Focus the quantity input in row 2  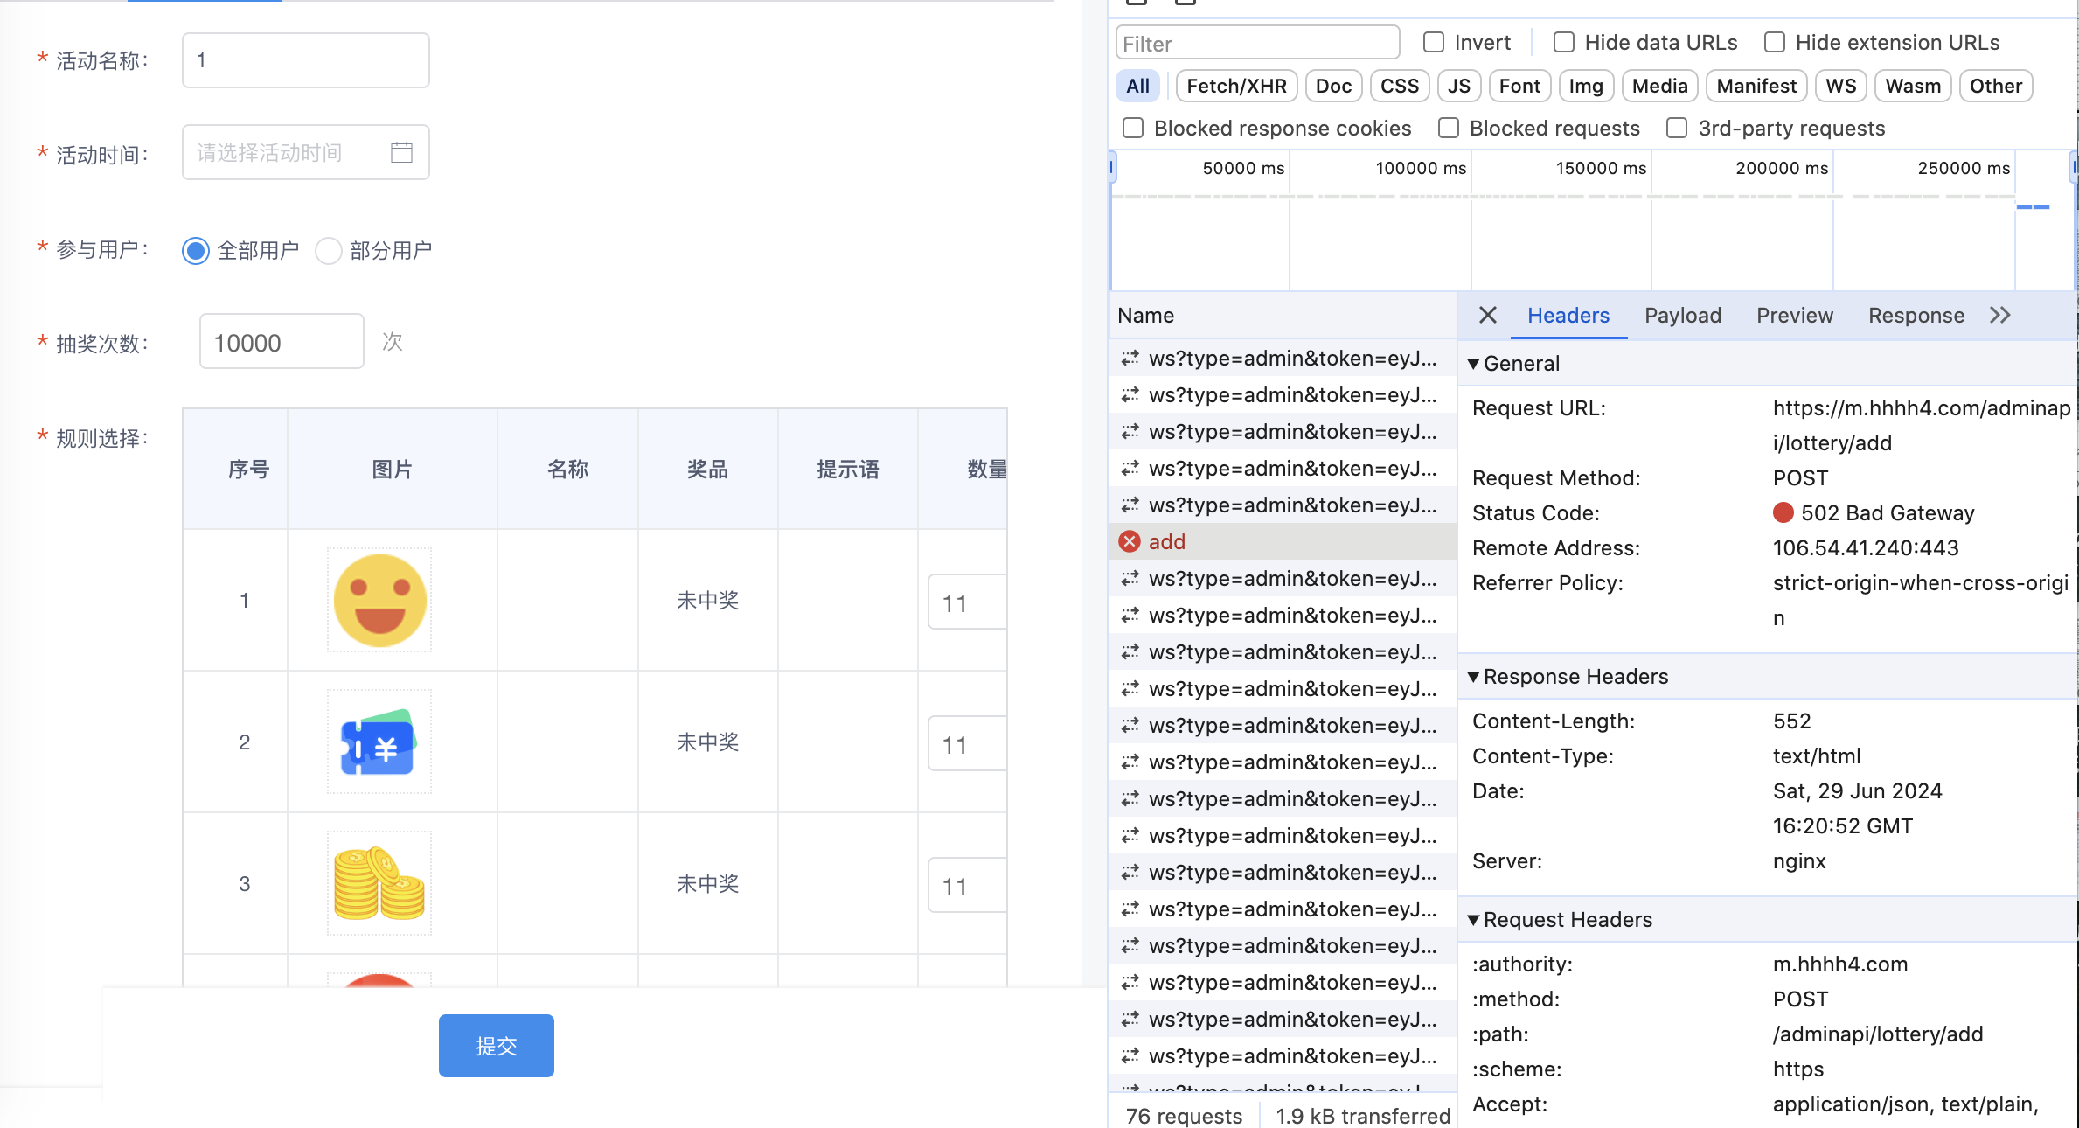pyautogui.click(x=968, y=744)
